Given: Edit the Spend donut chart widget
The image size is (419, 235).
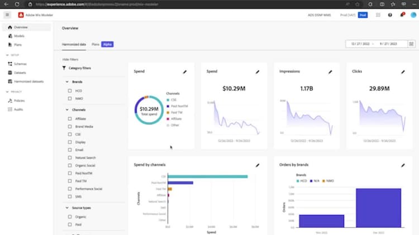Looking at the screenshot, I should (185, 72).
